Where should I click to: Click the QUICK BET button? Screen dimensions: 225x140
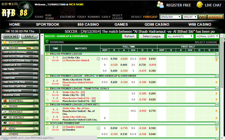tap(11, 37)
